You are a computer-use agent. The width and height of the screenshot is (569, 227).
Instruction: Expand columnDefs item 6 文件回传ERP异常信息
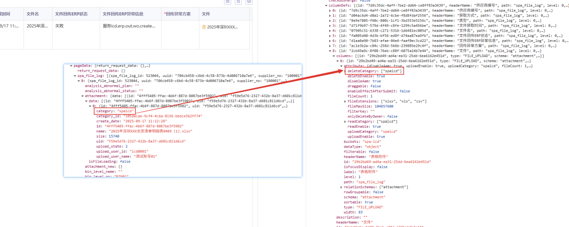[x=330, y=41]
